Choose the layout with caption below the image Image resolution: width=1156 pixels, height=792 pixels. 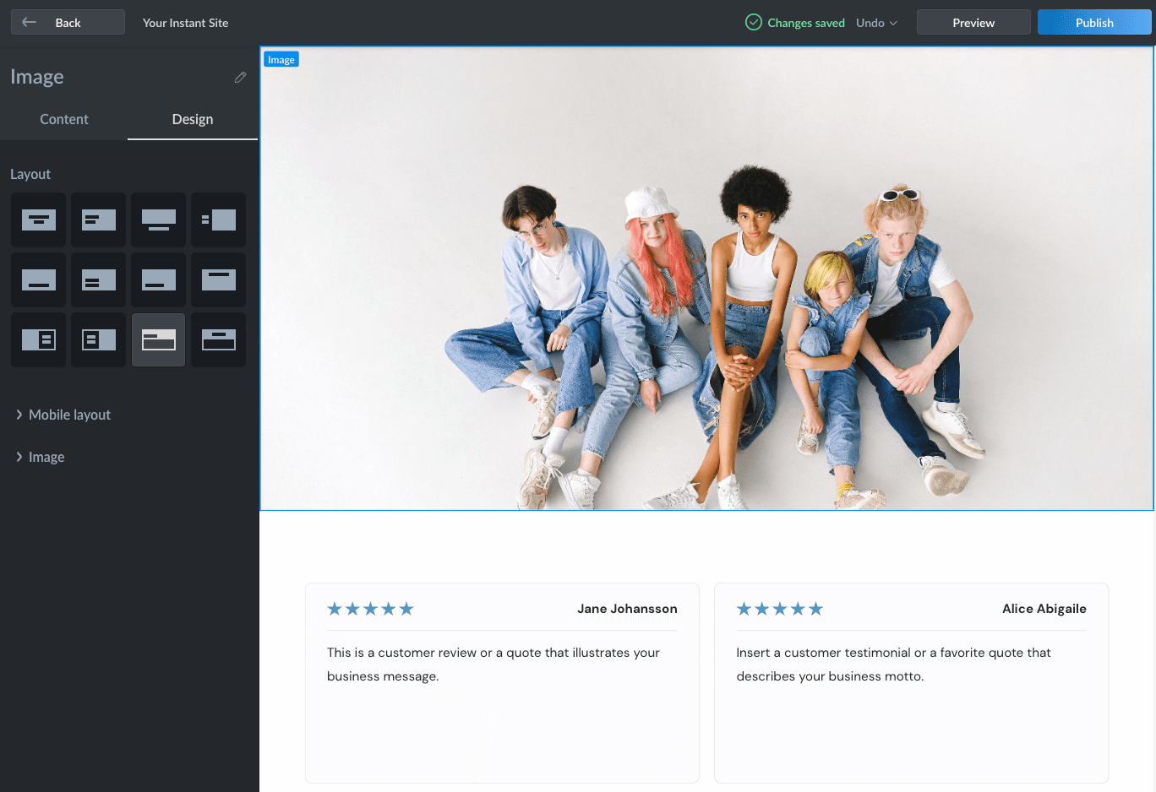click(158, 220)
